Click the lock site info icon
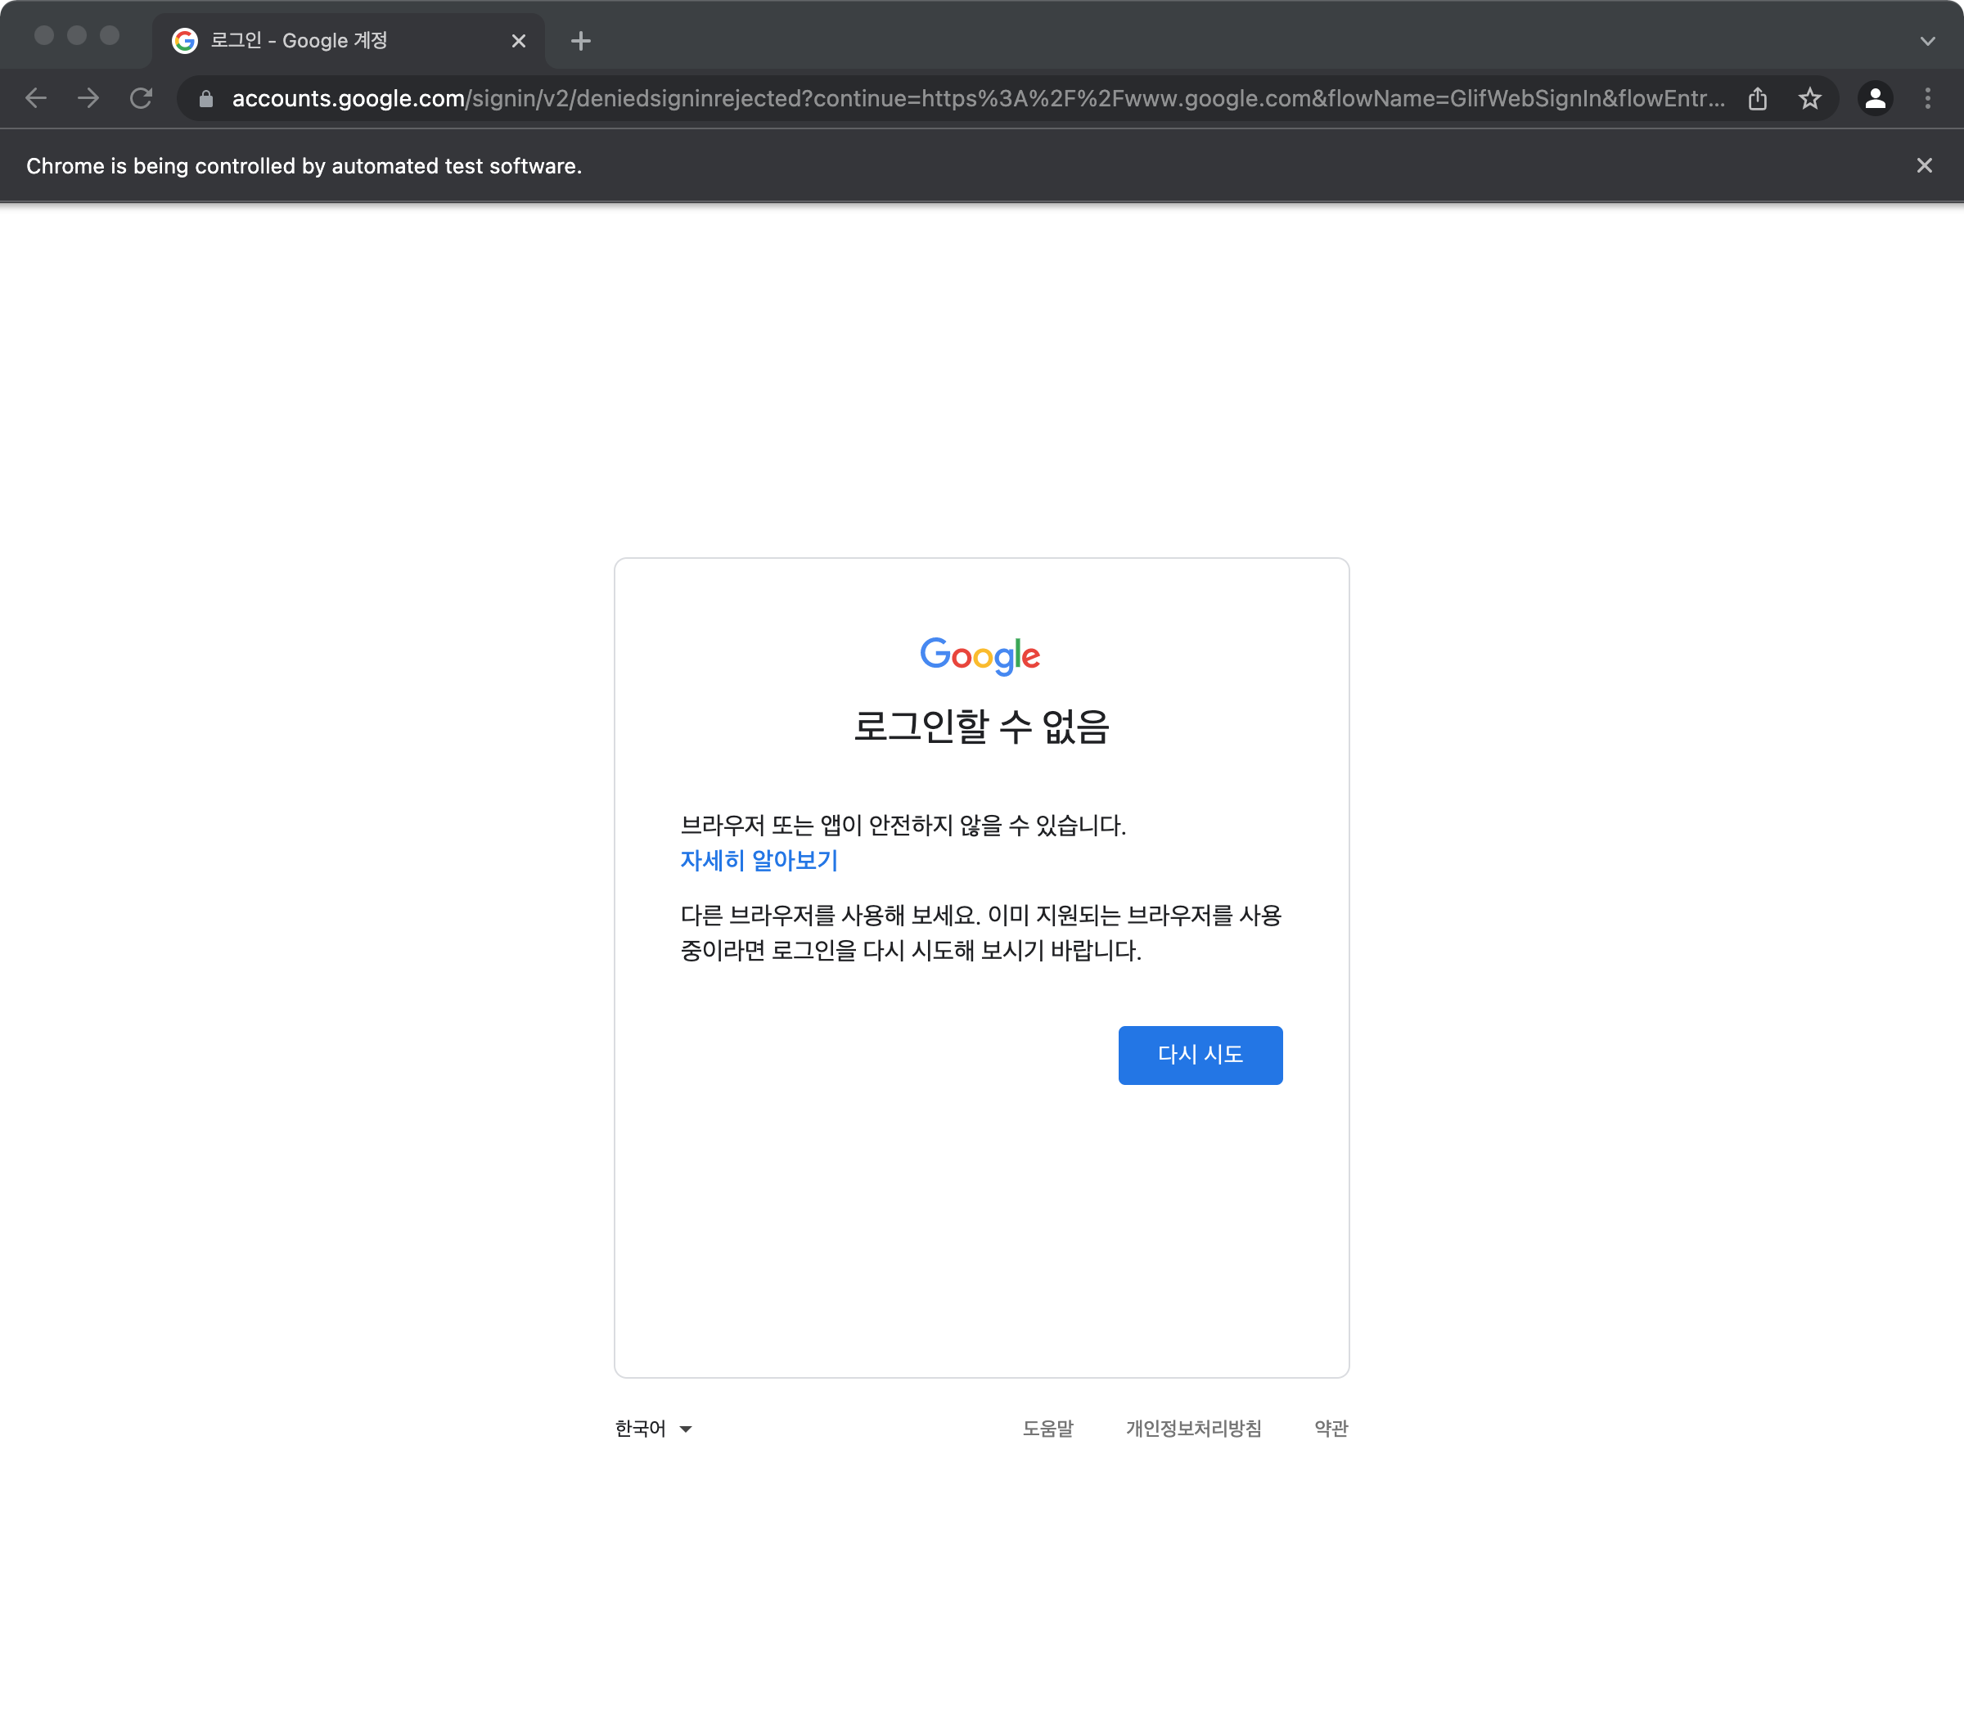 pyautogui.click(x=205, y=99)
